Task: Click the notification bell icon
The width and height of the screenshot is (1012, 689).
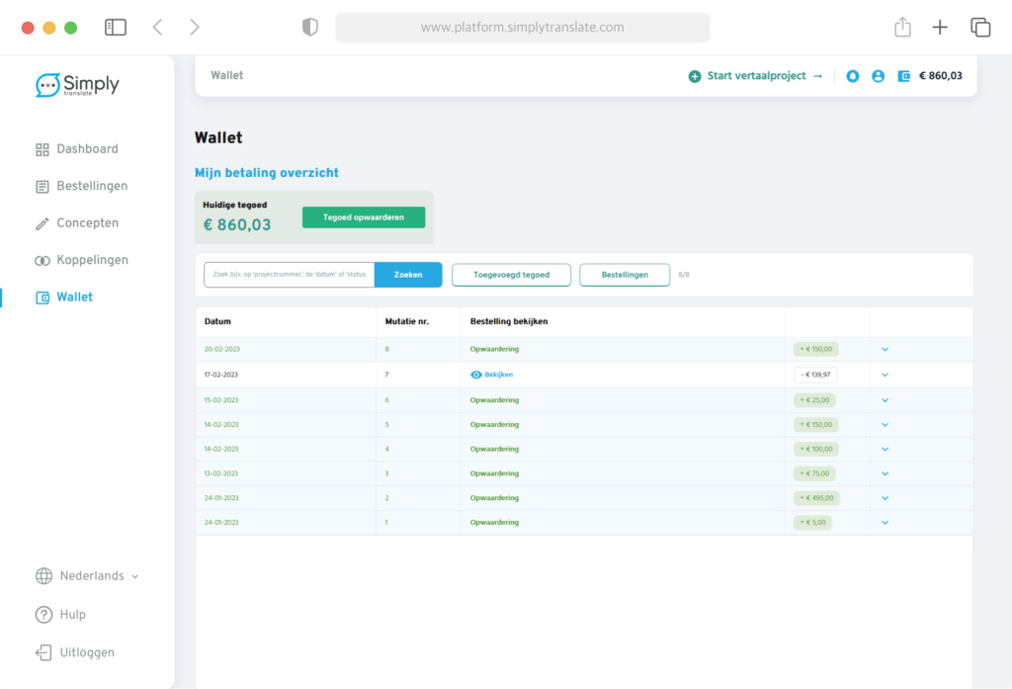Action: [x=853, y=76]
